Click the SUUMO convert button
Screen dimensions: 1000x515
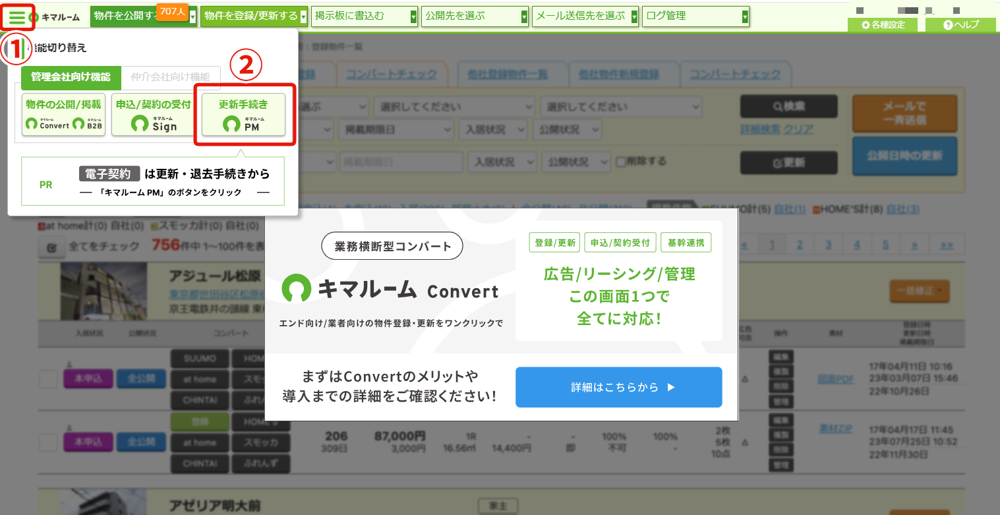click(198, 359)
